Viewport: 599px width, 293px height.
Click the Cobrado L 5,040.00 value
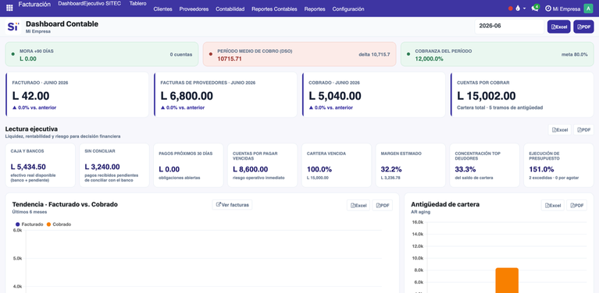(x=335, y=96)
